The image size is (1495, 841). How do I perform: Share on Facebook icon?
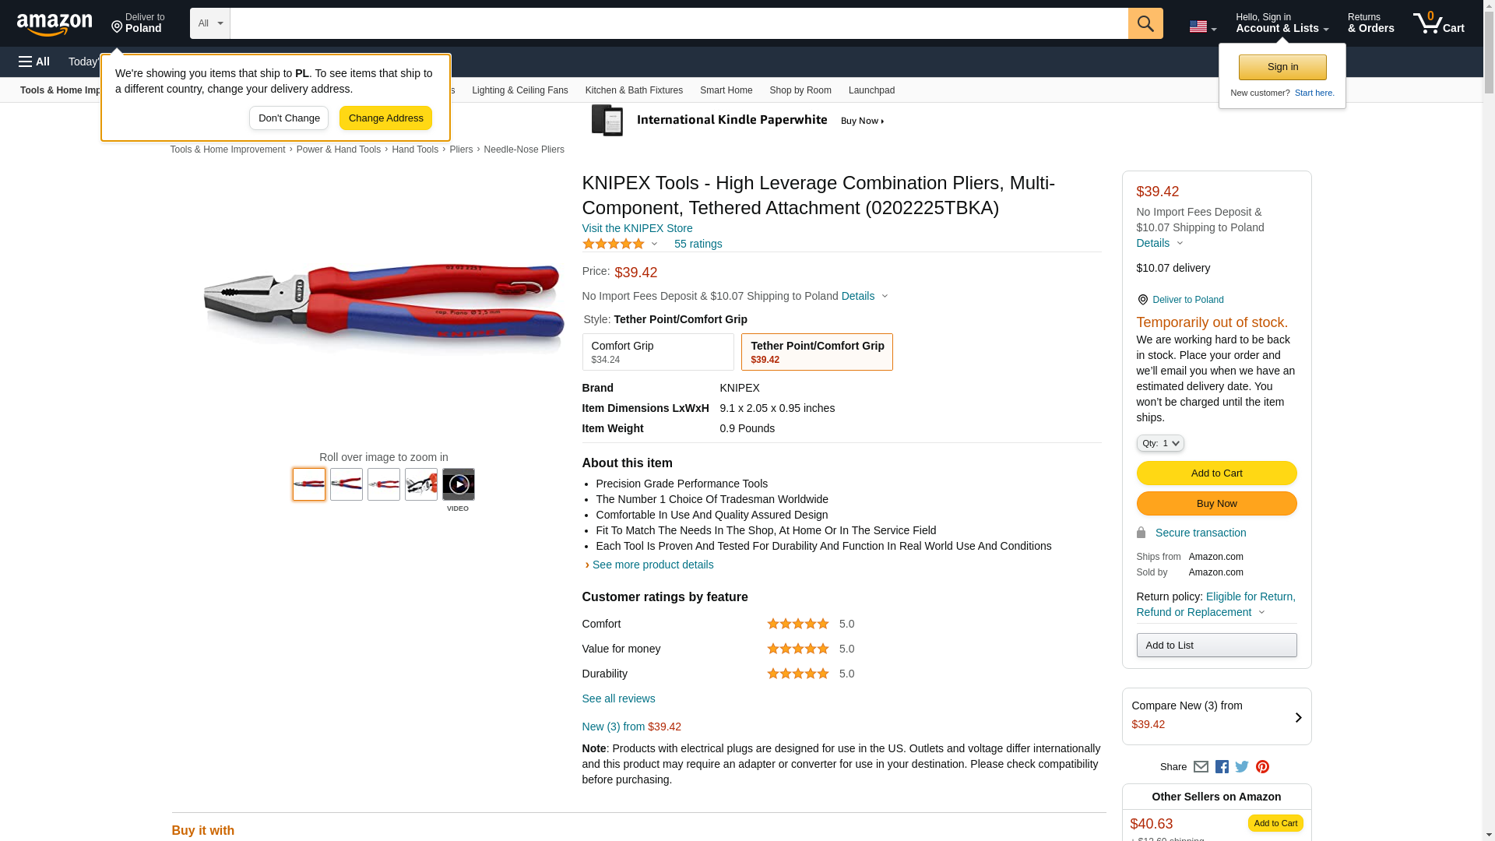tap(1222, 767)
